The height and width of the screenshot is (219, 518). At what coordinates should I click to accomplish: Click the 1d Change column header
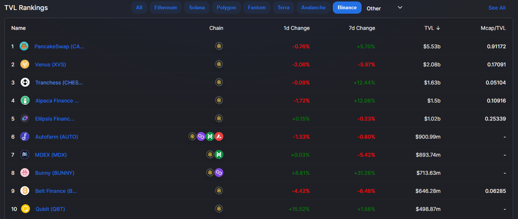tap(297, 28)
